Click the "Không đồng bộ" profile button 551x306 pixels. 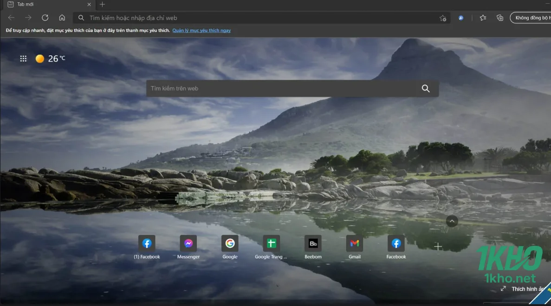[531, 18]
